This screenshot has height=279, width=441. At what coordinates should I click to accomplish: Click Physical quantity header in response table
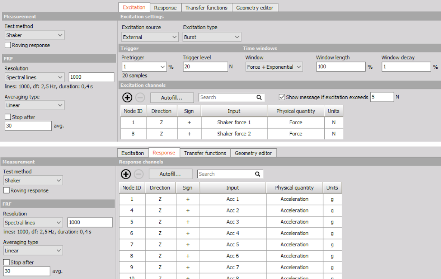[294, 187]
